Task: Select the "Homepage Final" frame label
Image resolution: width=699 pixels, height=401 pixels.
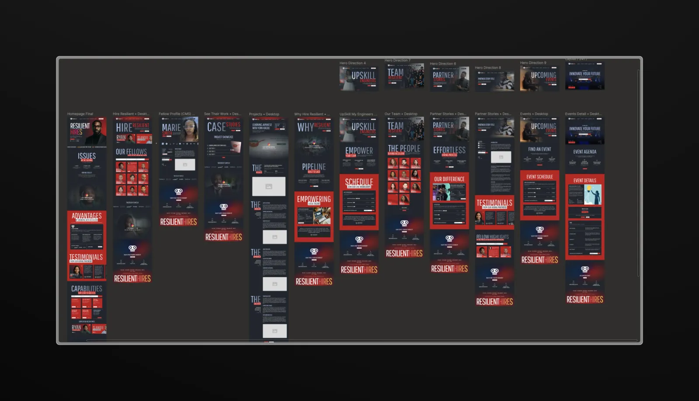Action: point(80,114)
